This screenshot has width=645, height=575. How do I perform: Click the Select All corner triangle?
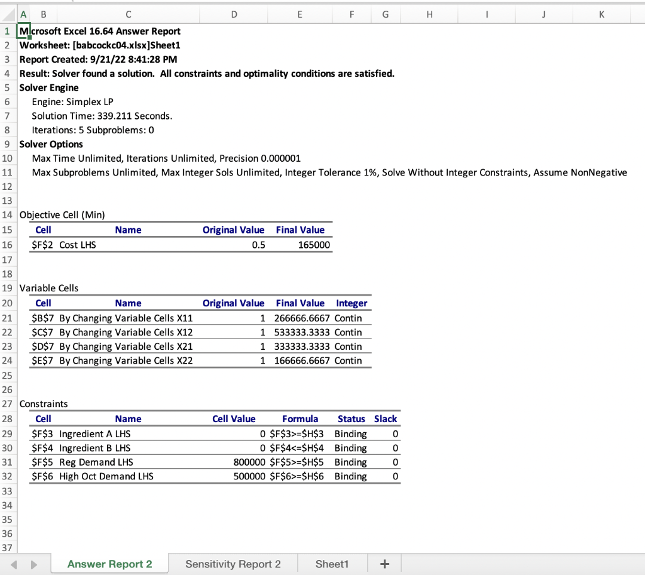(9, 14)
